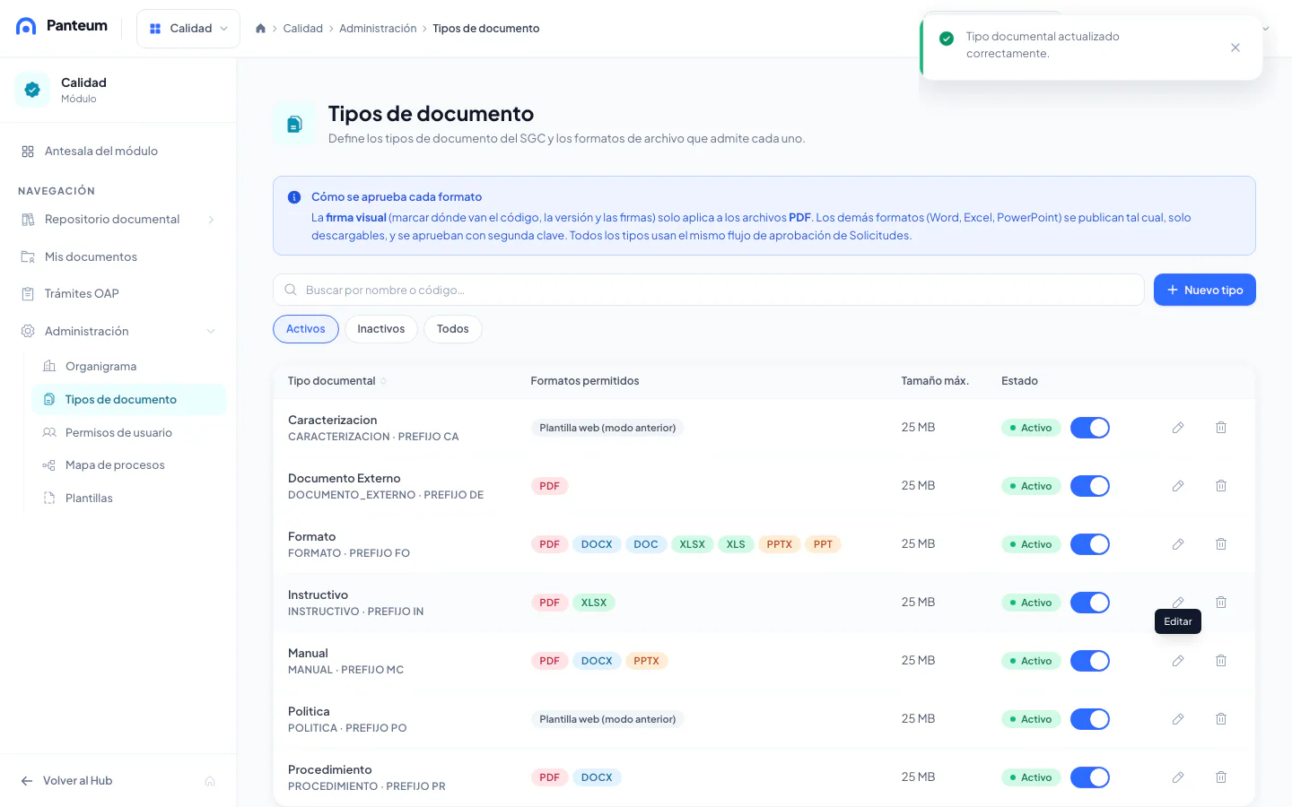The image size is (1292, 807).
Task: Create a new type with Nuevo tipo
Action: 1205,290
